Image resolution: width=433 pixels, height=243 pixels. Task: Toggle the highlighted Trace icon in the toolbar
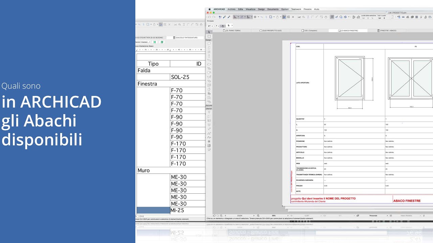point(284,17)
